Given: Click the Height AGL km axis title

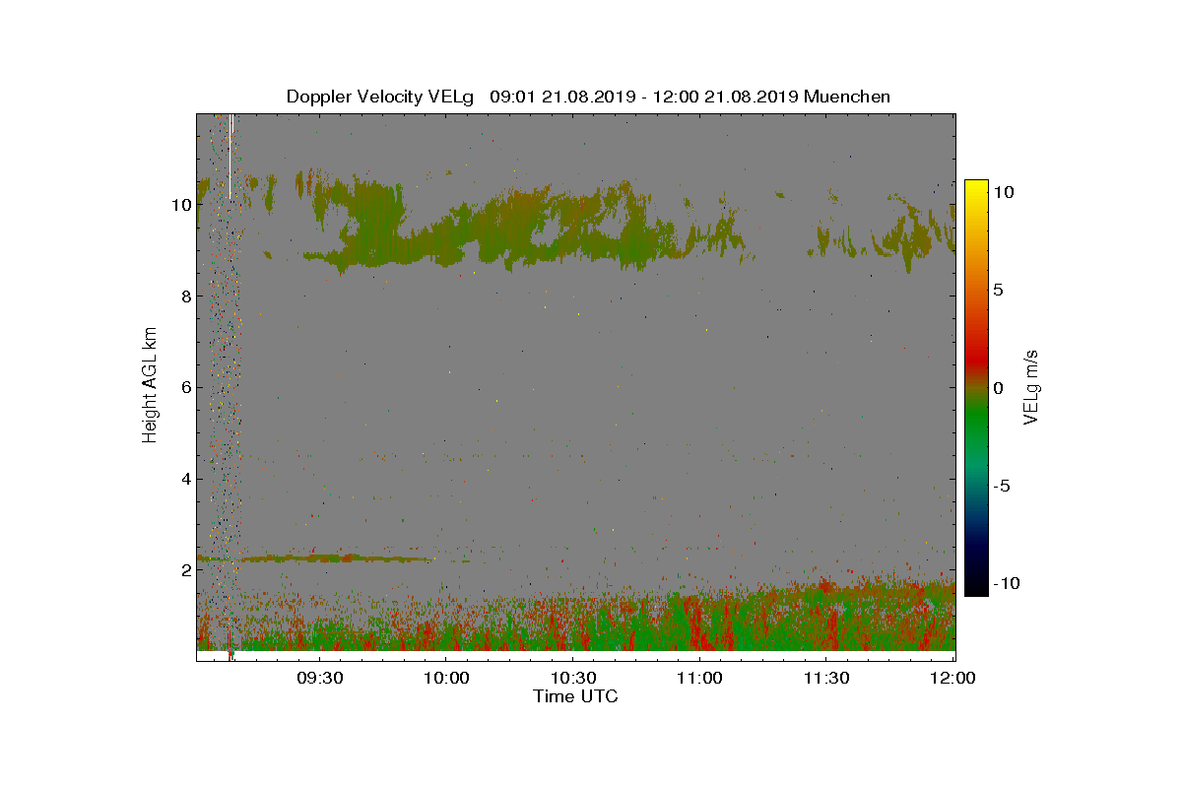Looking at the screenshot, I should pyautogui.click(x=150, y=386).
